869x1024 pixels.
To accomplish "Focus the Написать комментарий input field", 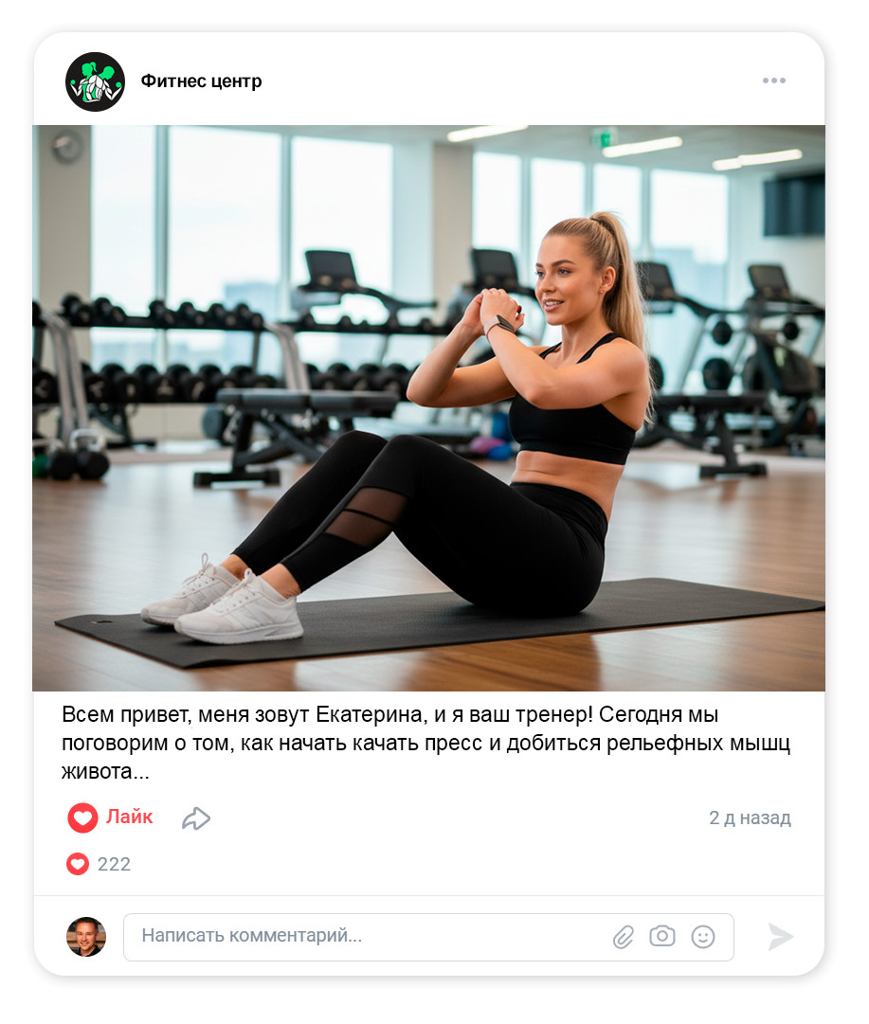I will tap(428, 937).
